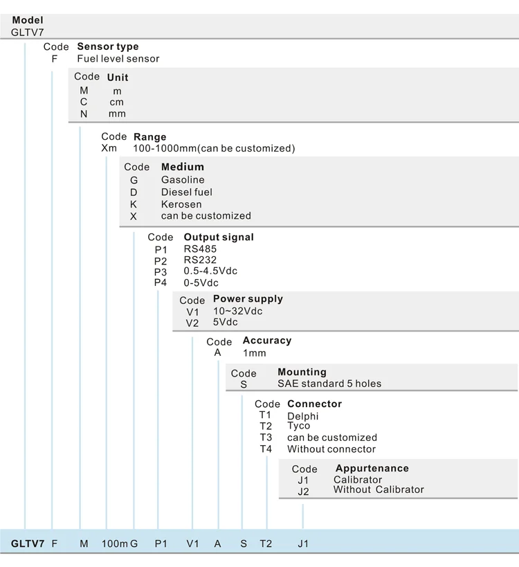This screenshot has height=567, width=519.
Task: Click 'S' in the bottom example row
Action: (244, 544)
